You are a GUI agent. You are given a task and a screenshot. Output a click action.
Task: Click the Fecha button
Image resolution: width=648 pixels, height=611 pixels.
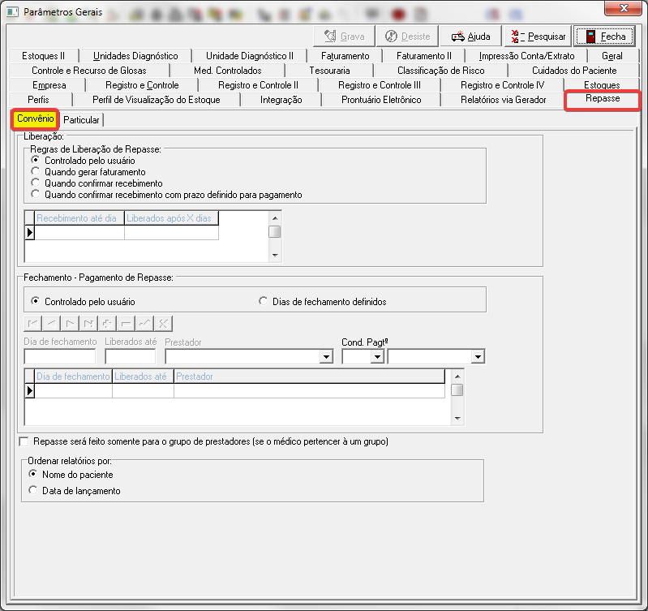[x=605, y=37]
